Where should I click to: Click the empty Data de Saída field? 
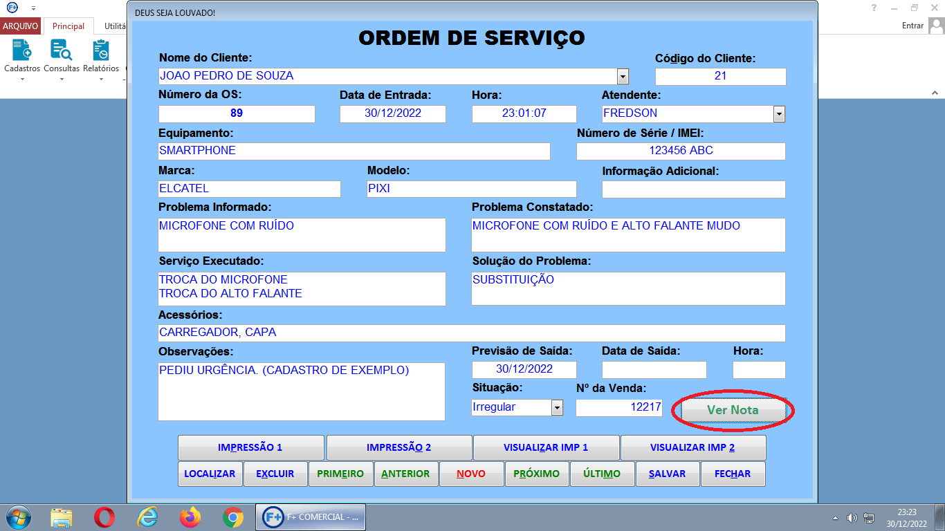[x=654, y=370]
